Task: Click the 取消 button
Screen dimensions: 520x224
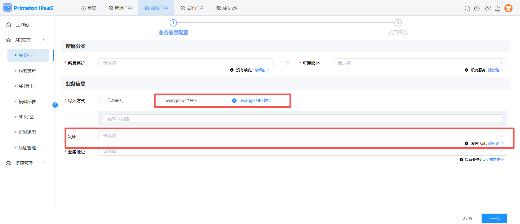Action: click(467, 218)
